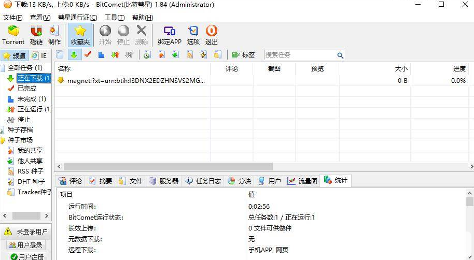
Task: Click the yellow Tracker torrent filter icon
Action: [217, 55]
